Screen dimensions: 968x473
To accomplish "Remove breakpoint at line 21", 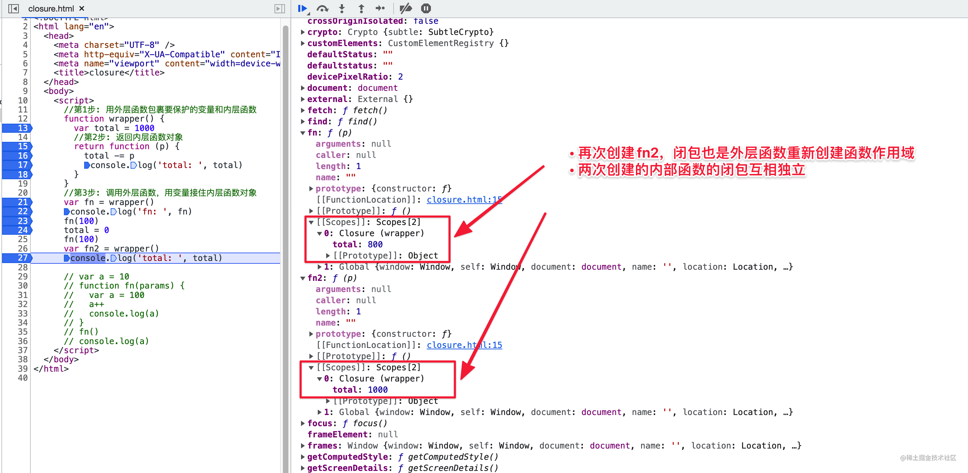I will tap(22, 202).
